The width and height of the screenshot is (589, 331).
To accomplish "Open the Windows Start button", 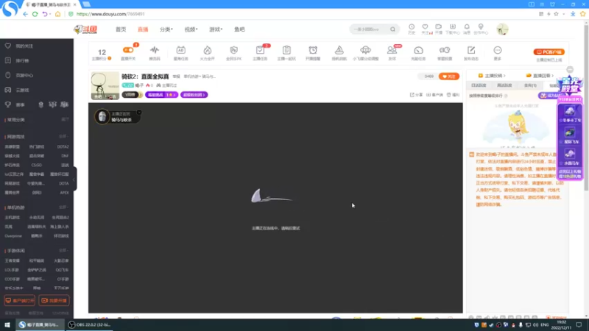I will coord(7,324).
